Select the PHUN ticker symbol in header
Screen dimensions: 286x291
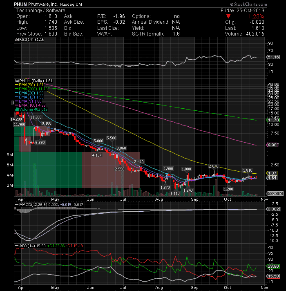(20, 4)
